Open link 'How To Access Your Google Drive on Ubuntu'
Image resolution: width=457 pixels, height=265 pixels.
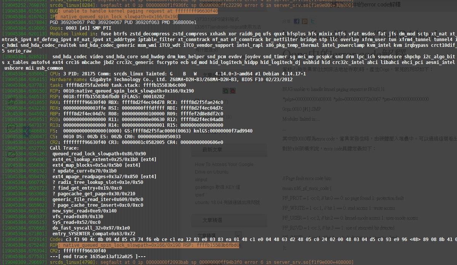224,168
